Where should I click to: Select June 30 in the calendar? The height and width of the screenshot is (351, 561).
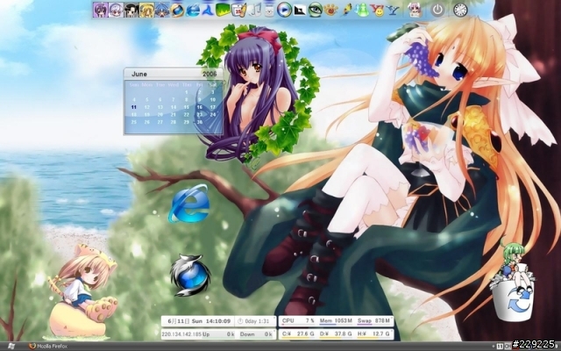pyautogui.click(x=200, y=122)
